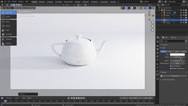Image resolution: width=188 pixels, height=106 pixels.
Task: Open Scene properties tab
Action: (157, 56)
